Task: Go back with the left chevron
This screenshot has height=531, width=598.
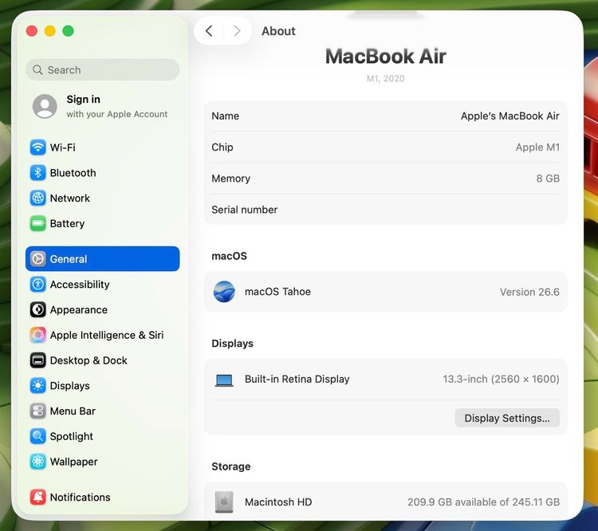Action: tap(209, 31)
